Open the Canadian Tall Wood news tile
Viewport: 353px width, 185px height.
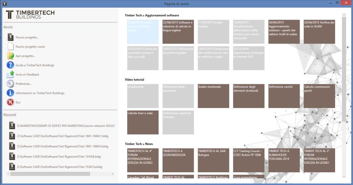coord(143,177)
